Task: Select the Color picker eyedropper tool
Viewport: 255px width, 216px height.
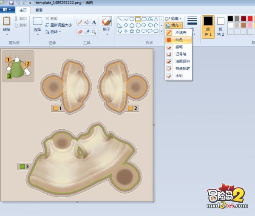Action: click(87, 32)
